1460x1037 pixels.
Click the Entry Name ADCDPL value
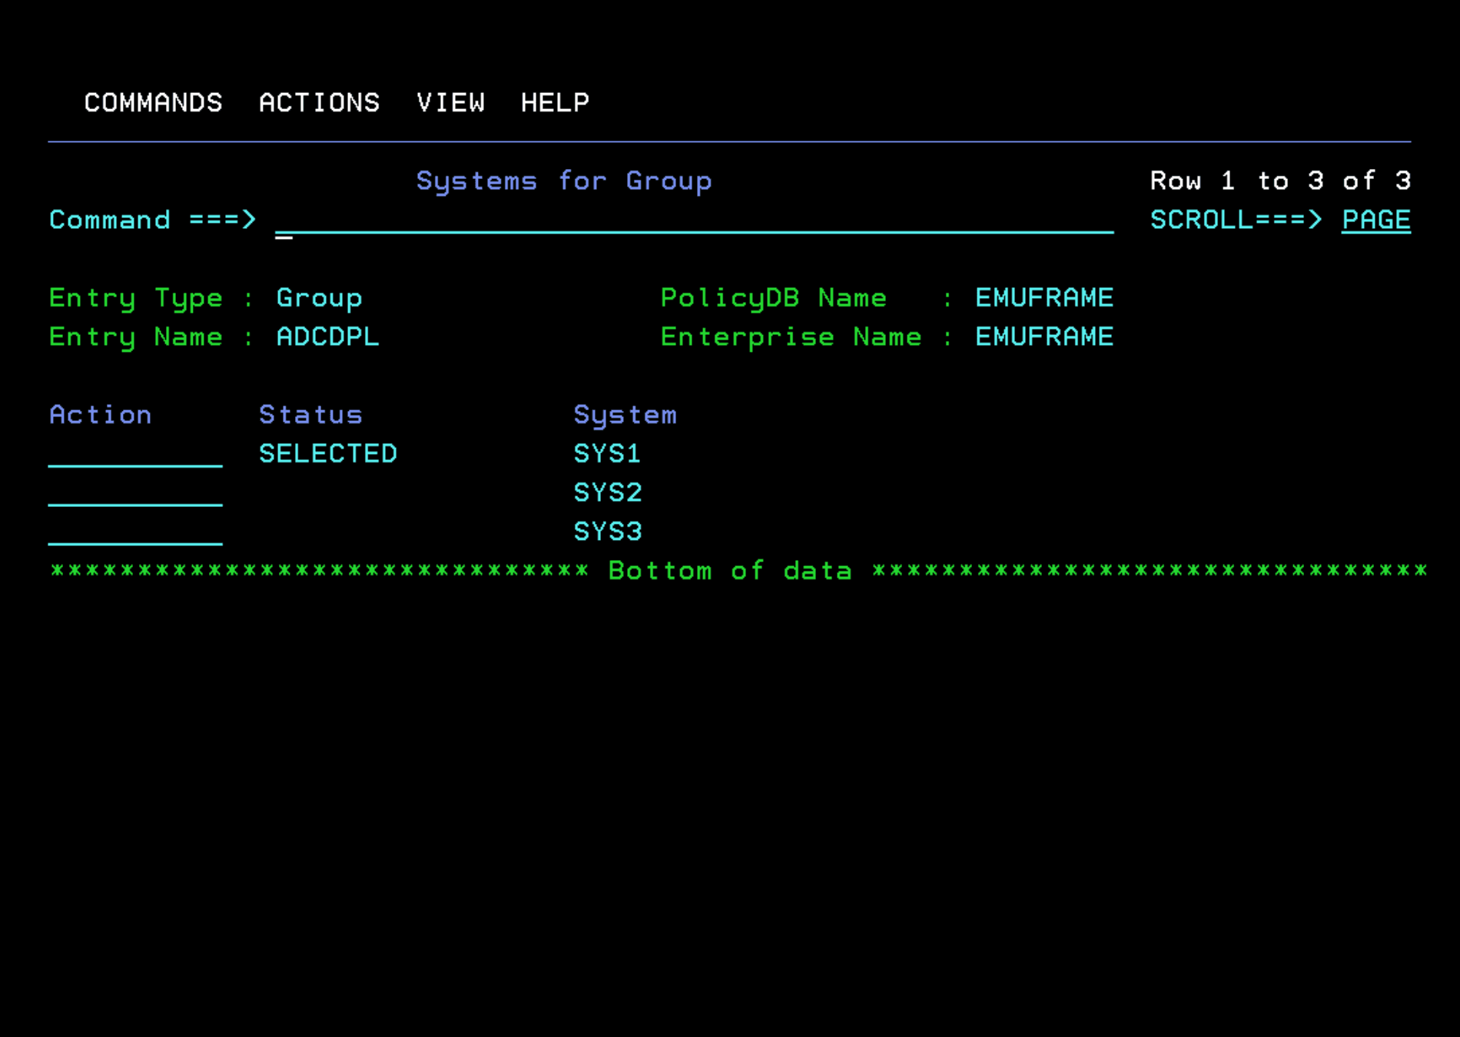pyautogui.click(x=327, y=336)
